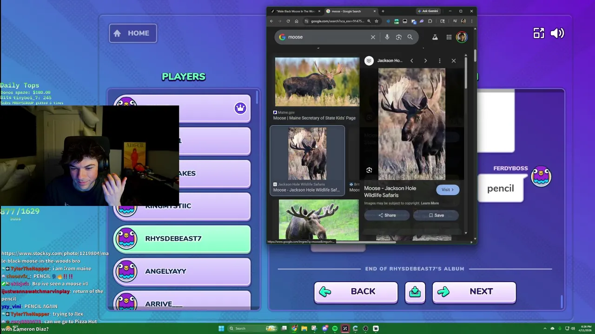Close the 'Male Black Moose' tab
595x334 pixels.
coord(319,11)
